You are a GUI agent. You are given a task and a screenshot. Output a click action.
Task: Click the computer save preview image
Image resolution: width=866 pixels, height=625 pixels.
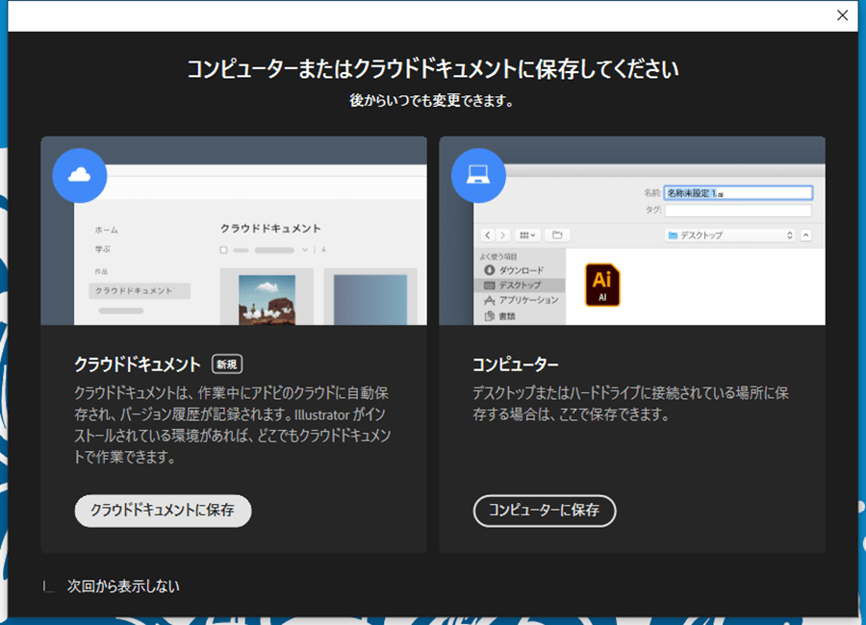tap(632, 231)
